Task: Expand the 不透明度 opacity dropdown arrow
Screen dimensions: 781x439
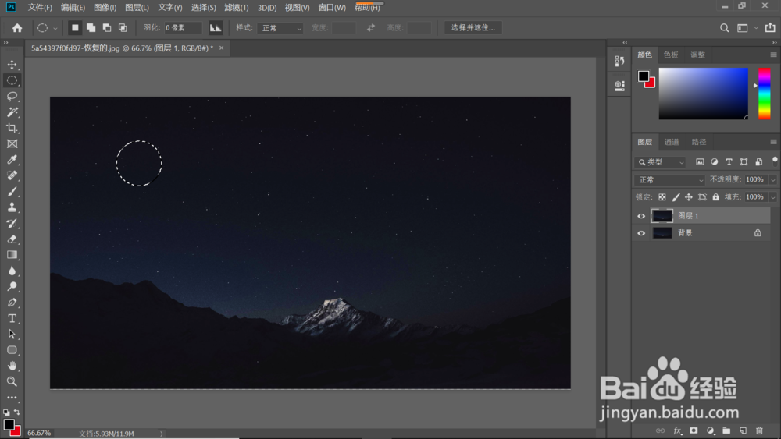Action: pyautogui.click(x=772, y=179)
